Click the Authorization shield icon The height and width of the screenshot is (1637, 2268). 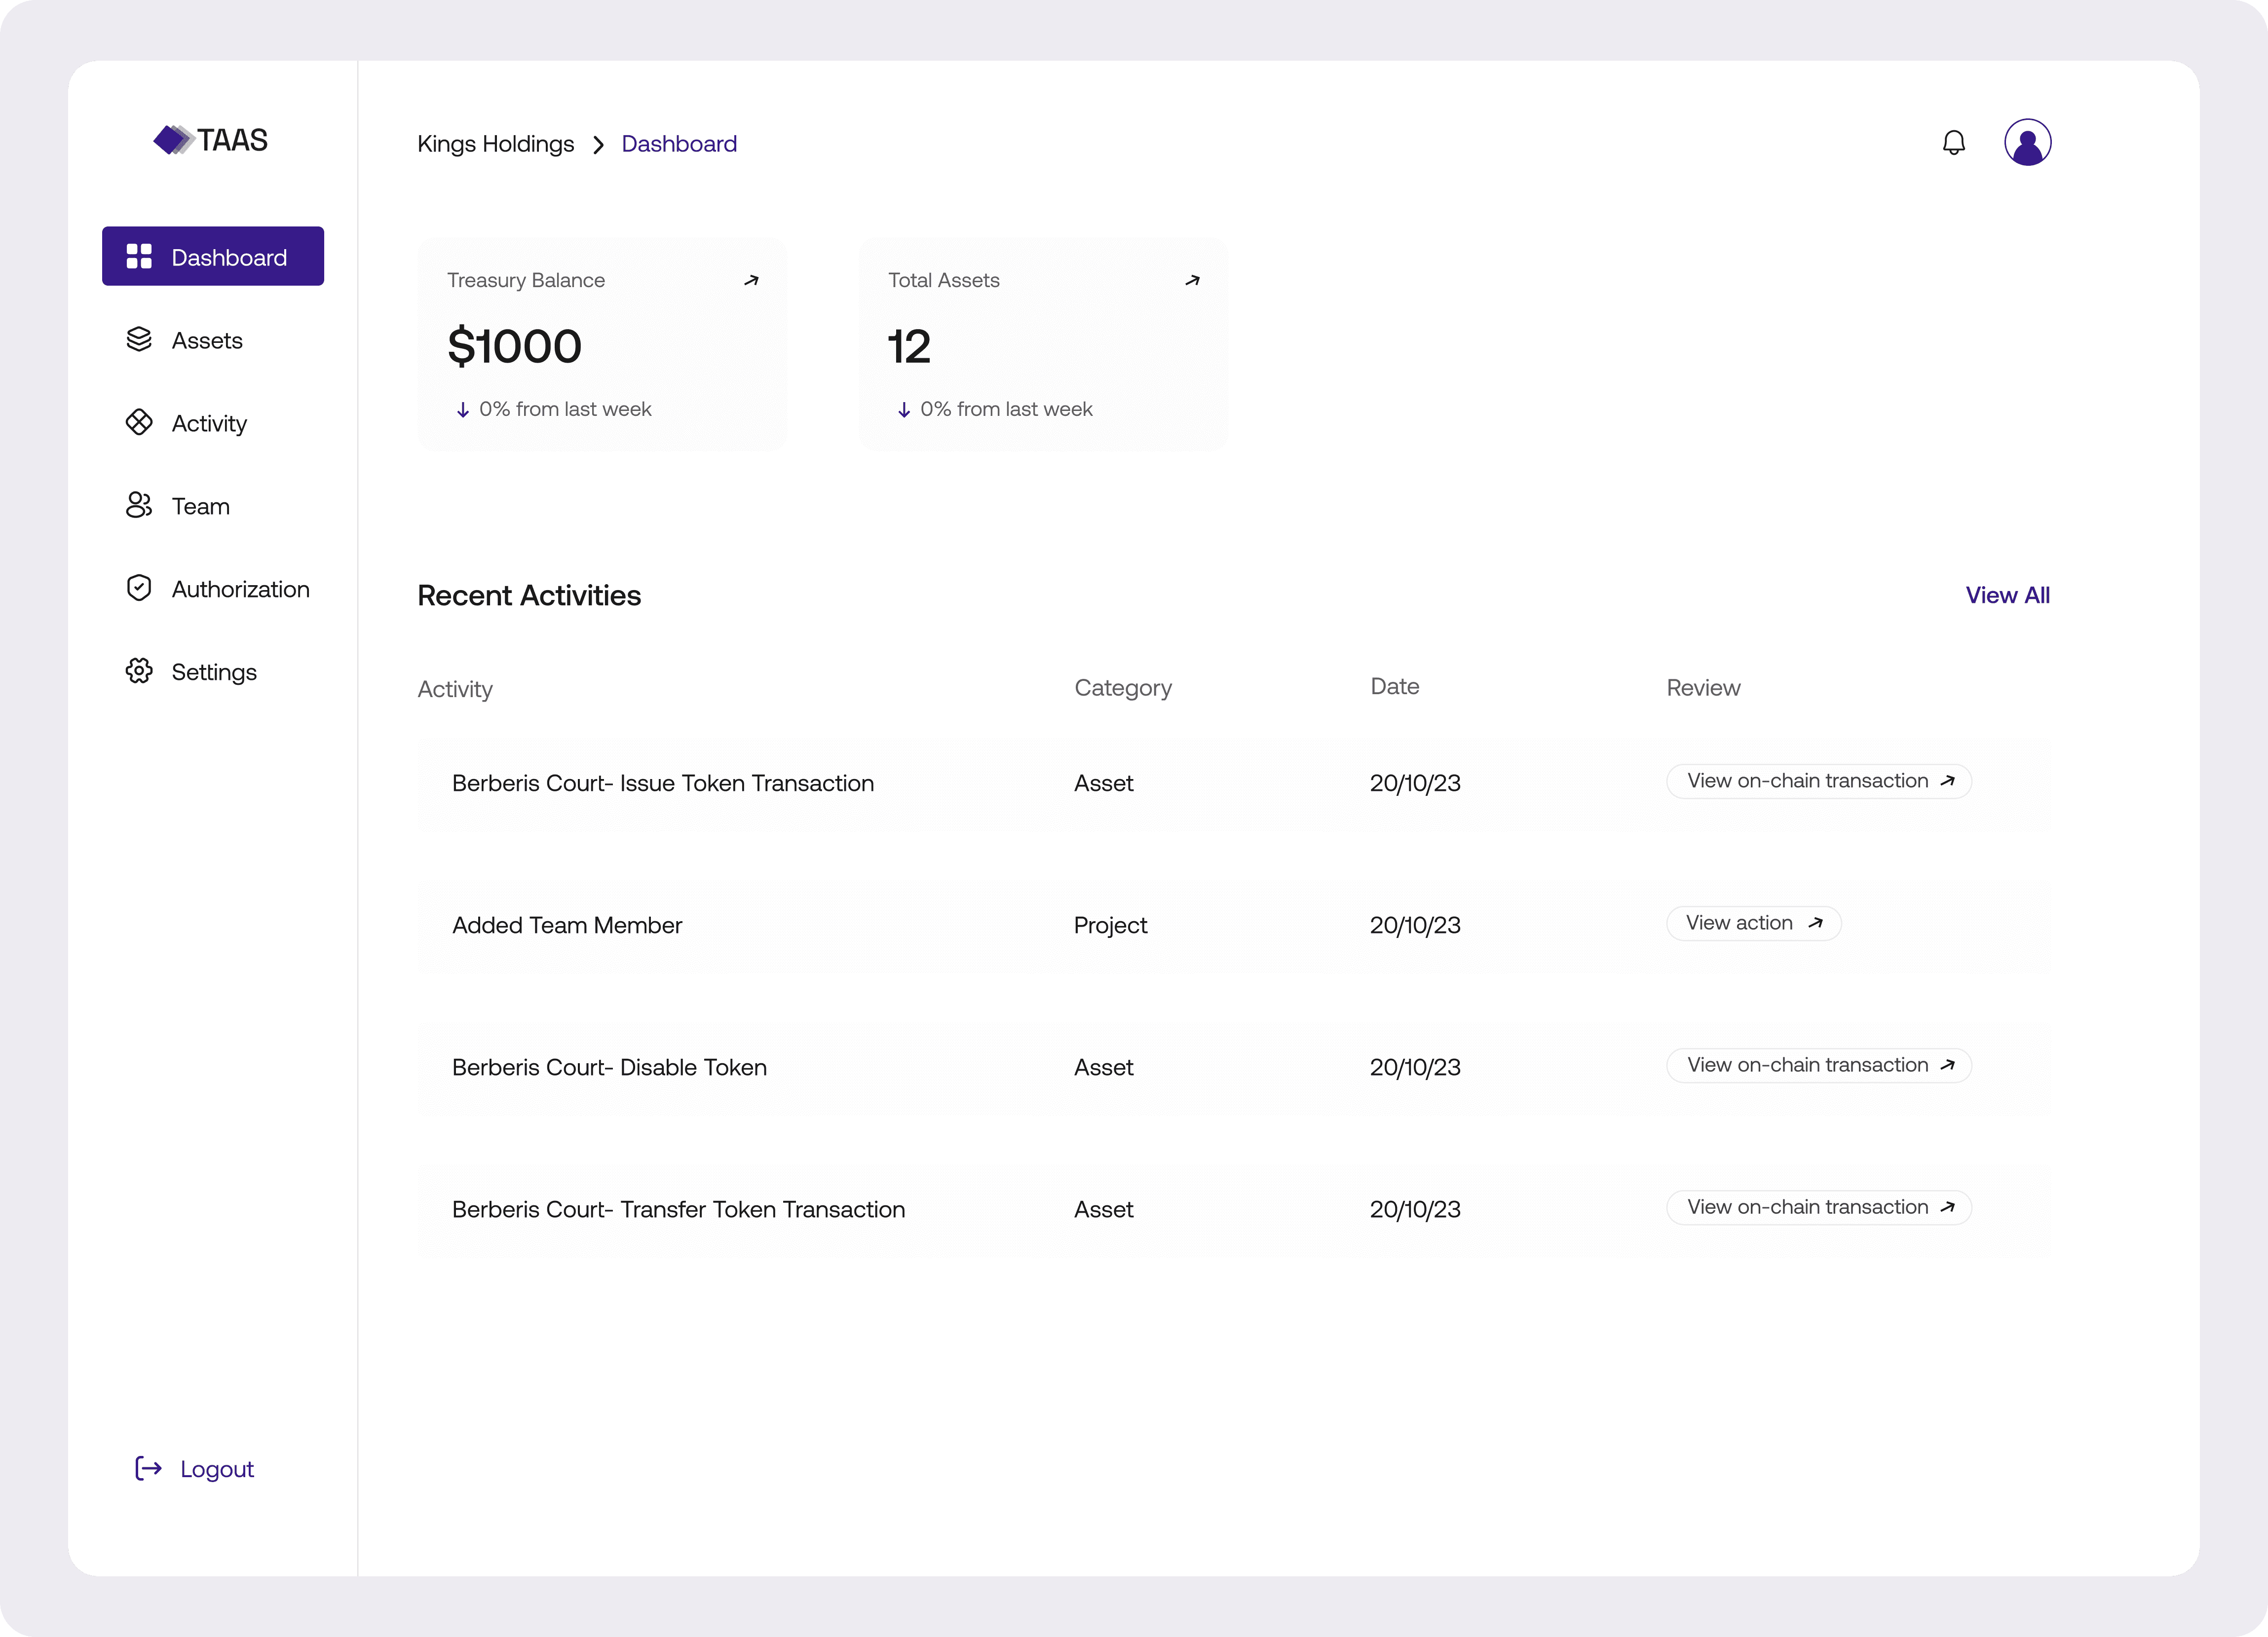pyautogui.click(x=139, y=588)
